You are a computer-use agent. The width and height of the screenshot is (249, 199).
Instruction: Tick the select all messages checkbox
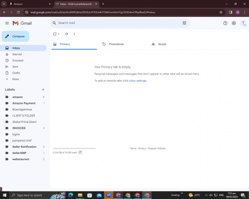[55, 34]
